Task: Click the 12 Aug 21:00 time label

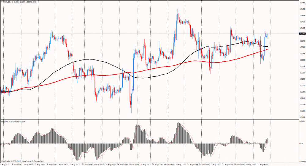Action: click(x=87, y=165)
